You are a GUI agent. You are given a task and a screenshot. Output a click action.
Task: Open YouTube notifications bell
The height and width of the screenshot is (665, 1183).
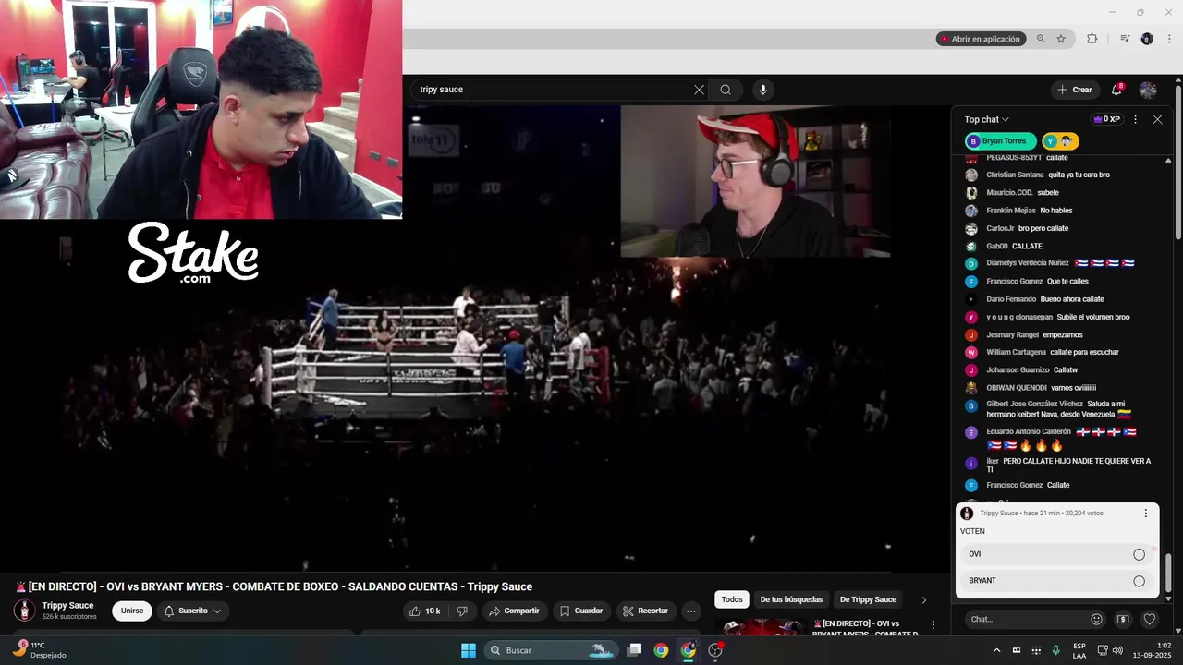pyautogui.click(x=1116, y=90)
